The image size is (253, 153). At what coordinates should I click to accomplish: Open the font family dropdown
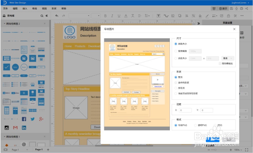click(79, 16)
